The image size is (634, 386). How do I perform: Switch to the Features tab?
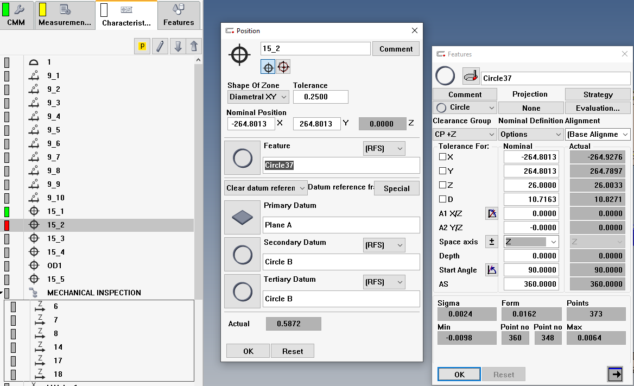tap(179, 15)
